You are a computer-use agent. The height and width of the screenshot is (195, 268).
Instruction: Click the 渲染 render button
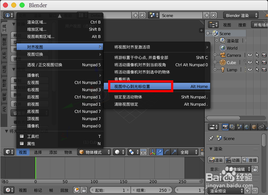pyautogui.click(x=216, y=160)
